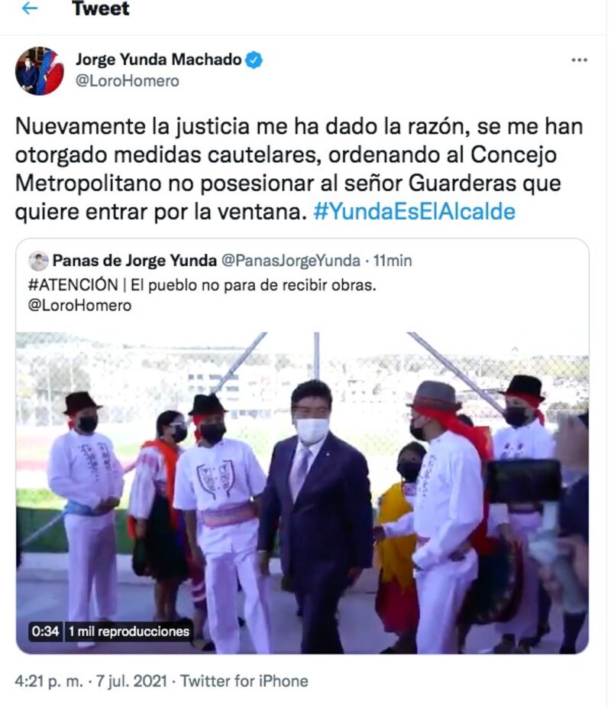This screenshot has height=708, width=611.
Task: Open the #YundaEsElAlcalde hashtag
Action: pyautogui.click(x=414, y=211)
